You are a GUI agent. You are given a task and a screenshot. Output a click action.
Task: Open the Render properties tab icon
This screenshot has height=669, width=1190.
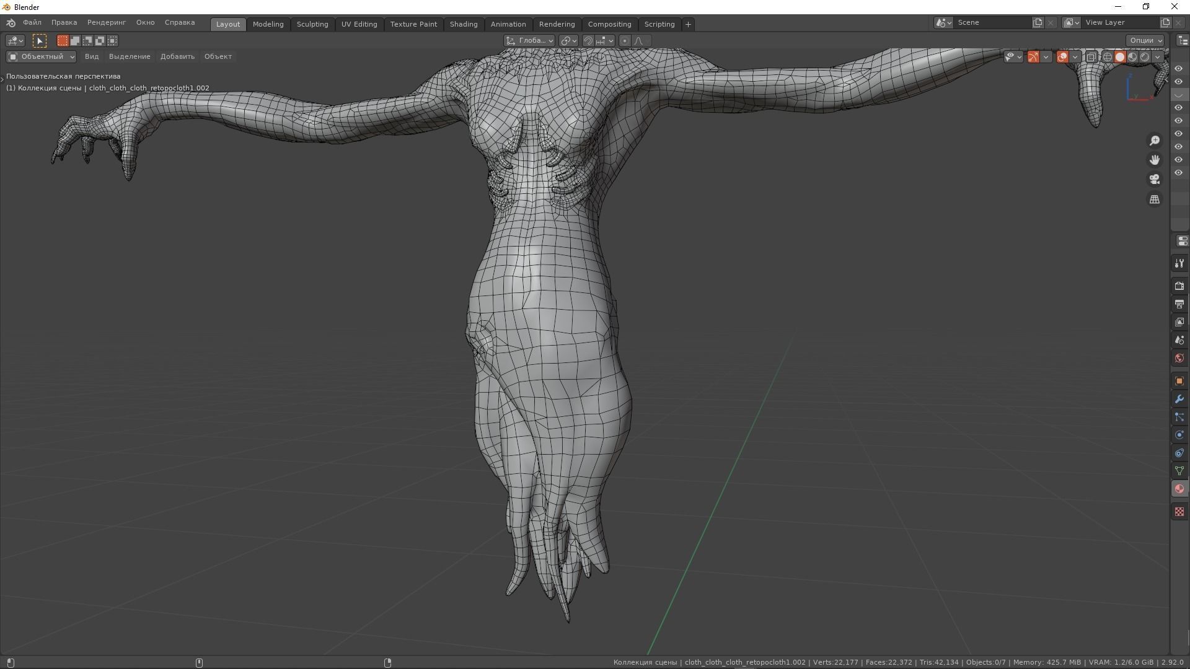pyautogui.click(x=1179, y=286)
